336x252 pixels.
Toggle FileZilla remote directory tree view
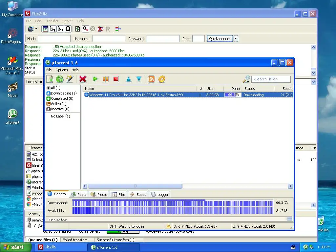pyautogui.click(x=60, y=29)
